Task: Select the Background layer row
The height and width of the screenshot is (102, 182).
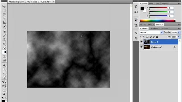Action: [159, 47]
